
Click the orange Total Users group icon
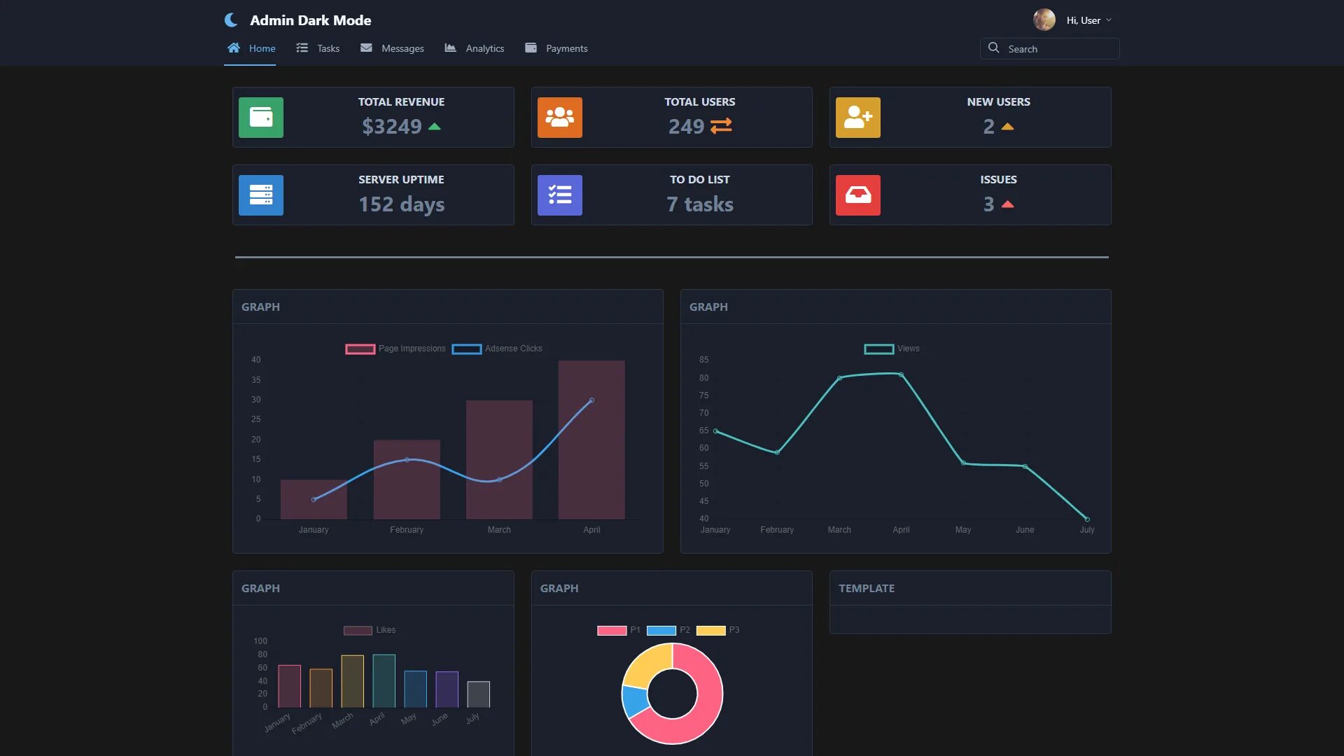[559, 118]
